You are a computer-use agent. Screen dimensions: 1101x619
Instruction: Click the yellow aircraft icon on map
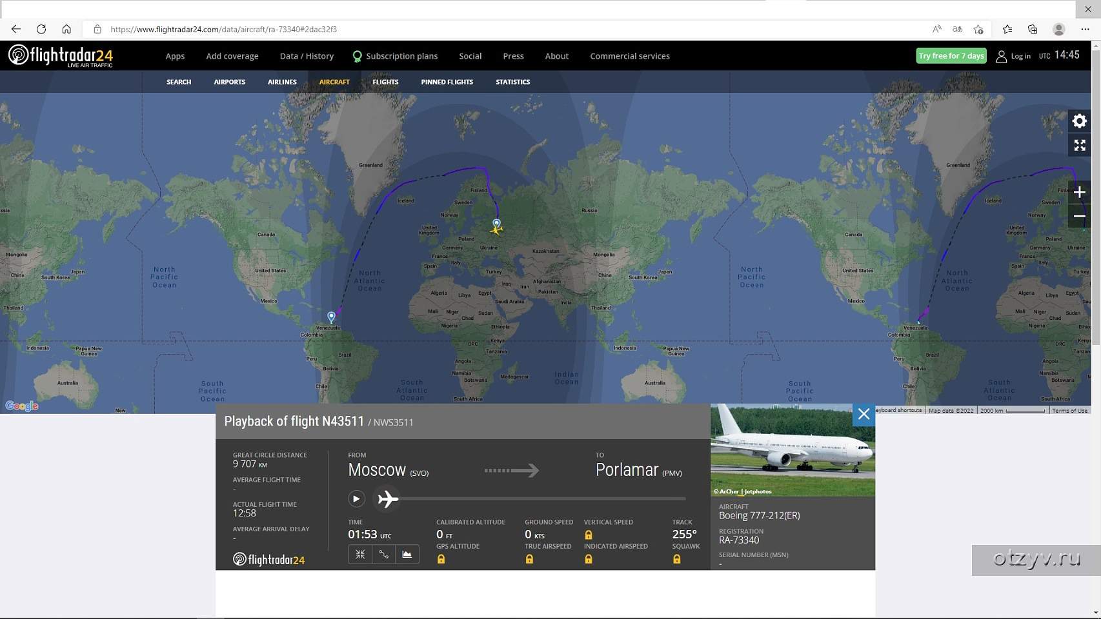pyautogui.click(x=496, y=229)
